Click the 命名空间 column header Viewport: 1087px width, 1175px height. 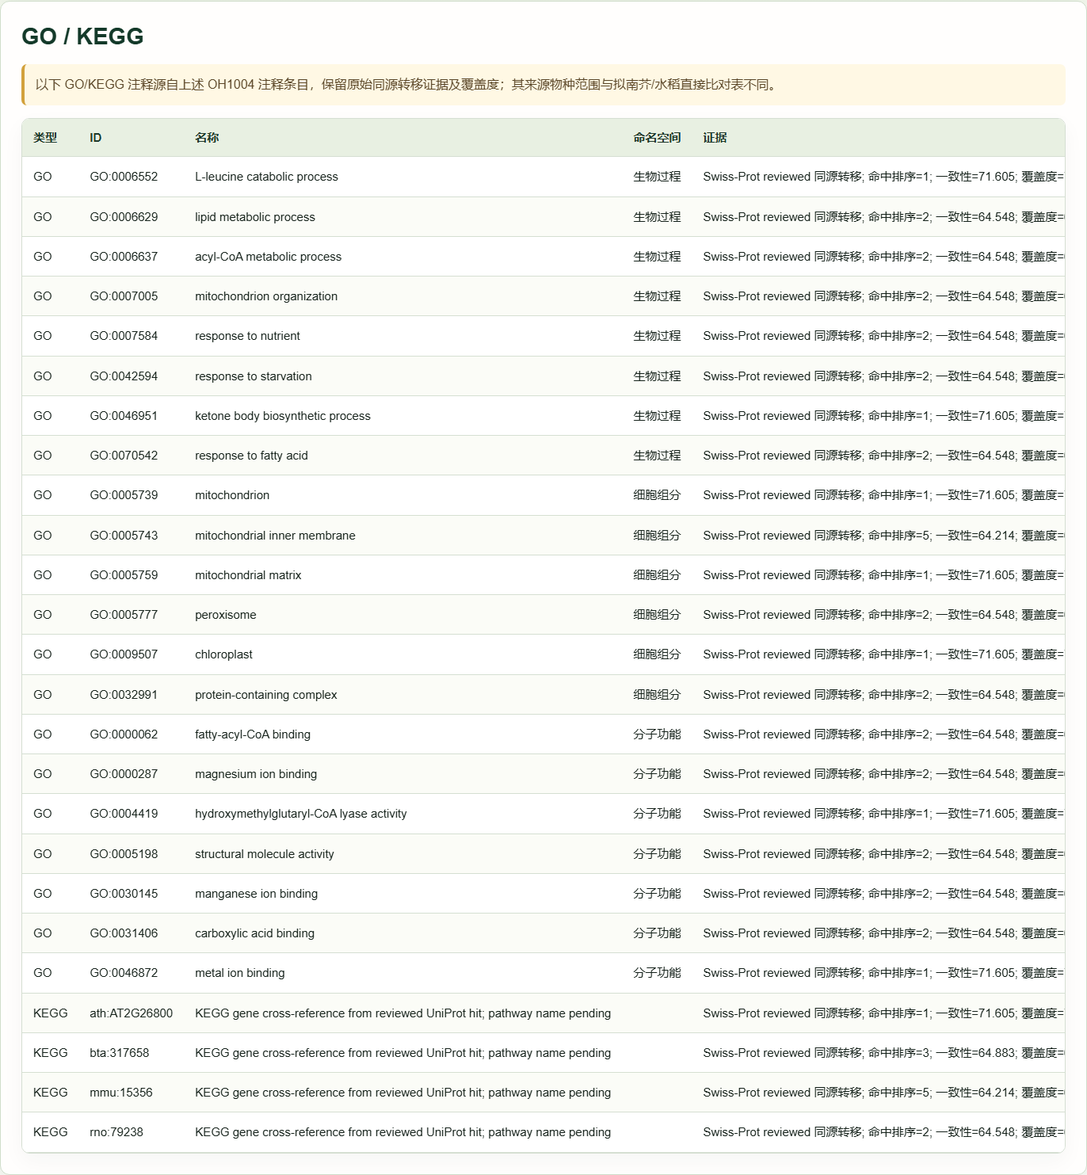(x=657, y=138)
